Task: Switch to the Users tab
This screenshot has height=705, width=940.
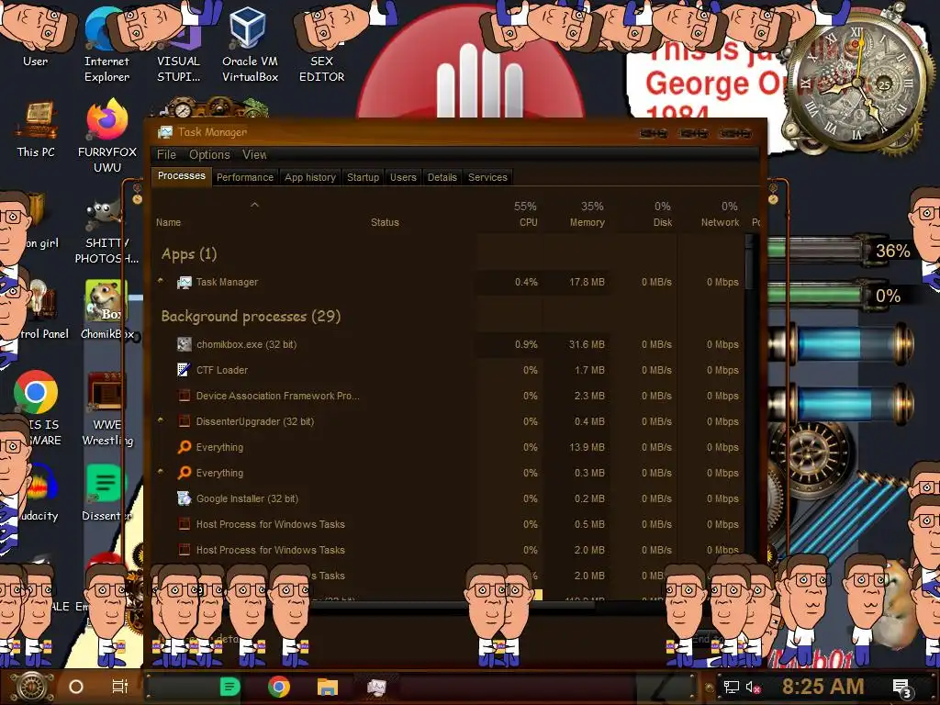Action: (403, 177)
